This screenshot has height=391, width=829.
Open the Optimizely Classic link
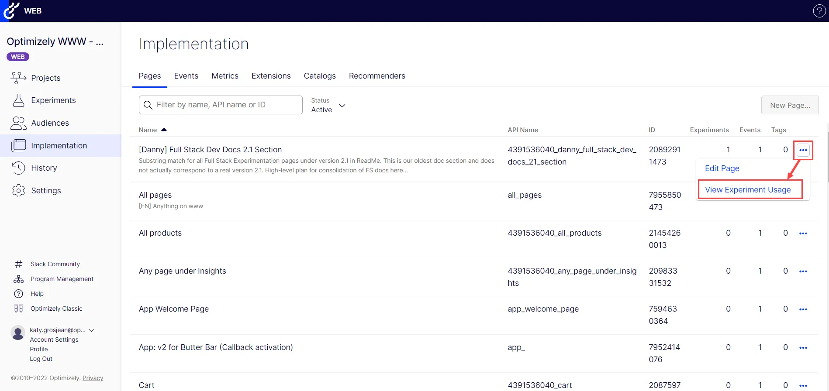(x=56, y=309)
